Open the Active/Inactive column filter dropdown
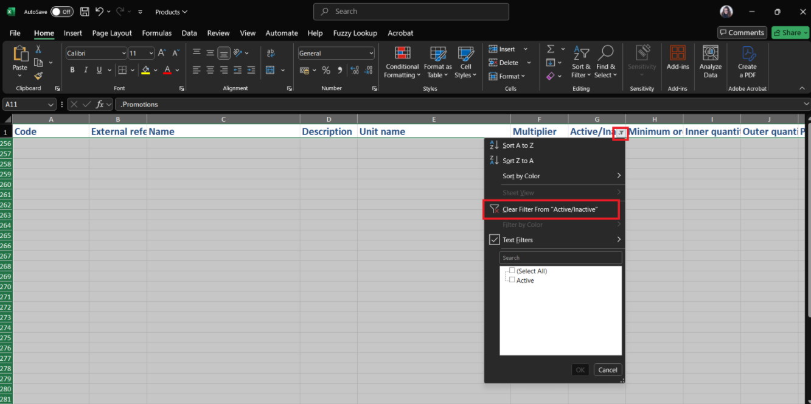811x404 pixels. point(620,132)
